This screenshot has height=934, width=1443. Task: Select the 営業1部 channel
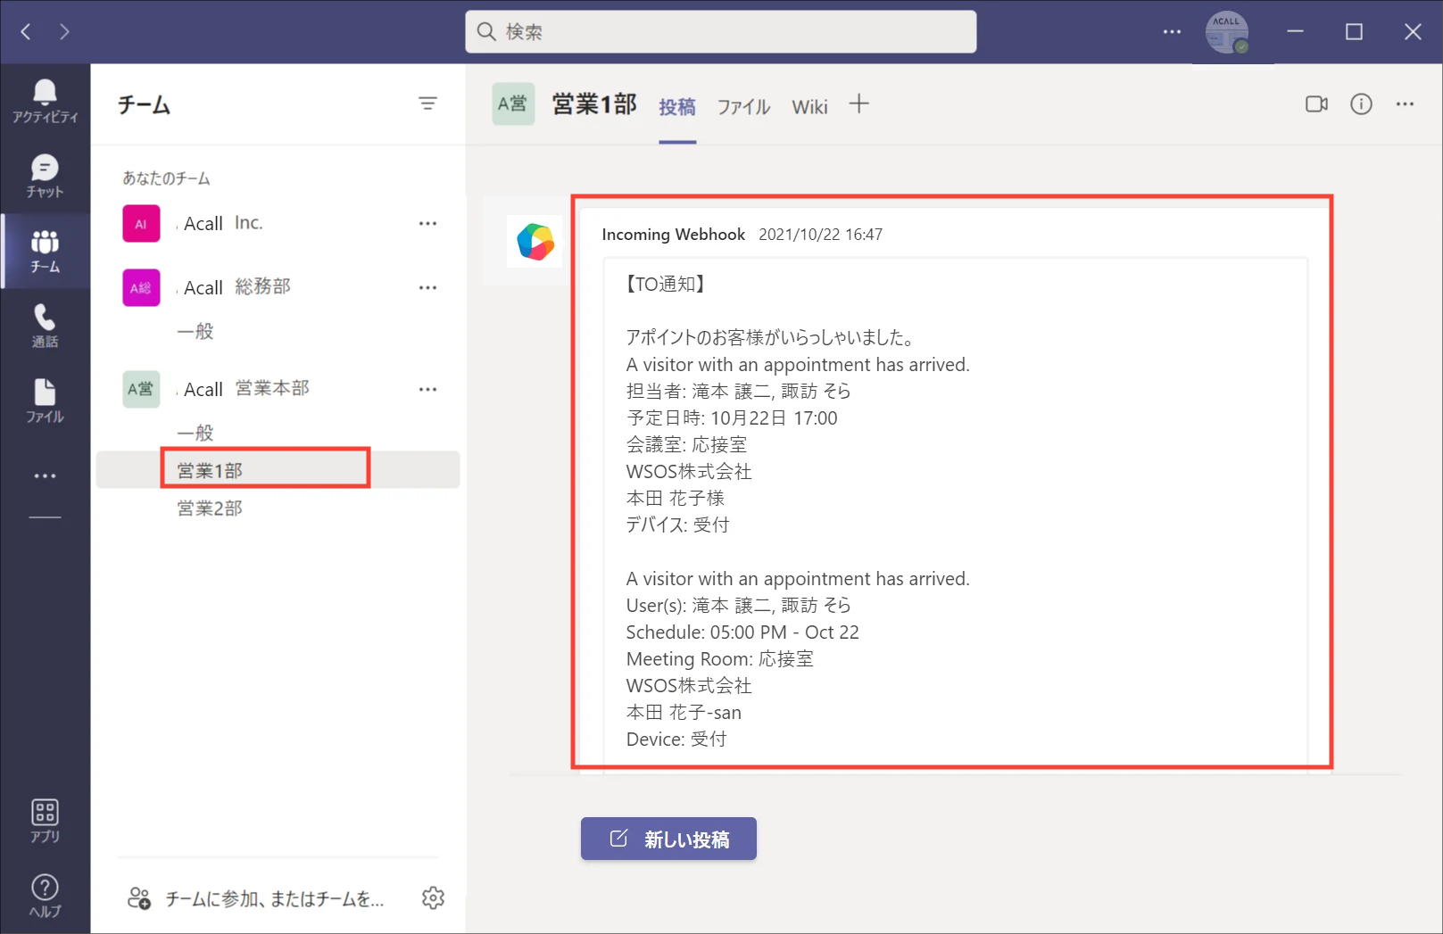click(x=278, y=469)
